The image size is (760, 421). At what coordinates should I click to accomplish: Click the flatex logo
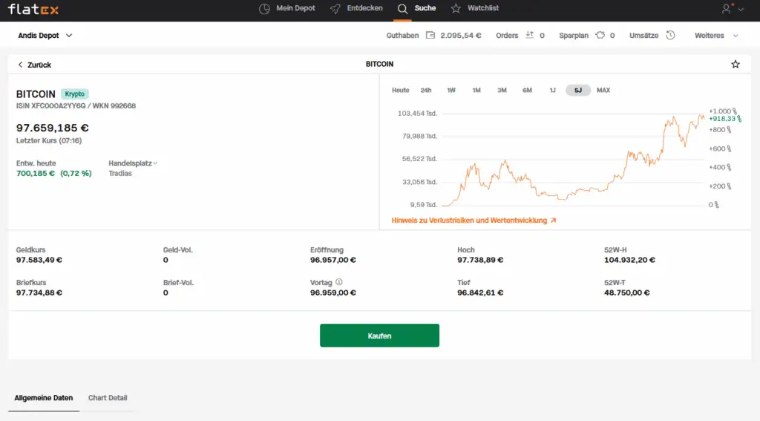33,9
